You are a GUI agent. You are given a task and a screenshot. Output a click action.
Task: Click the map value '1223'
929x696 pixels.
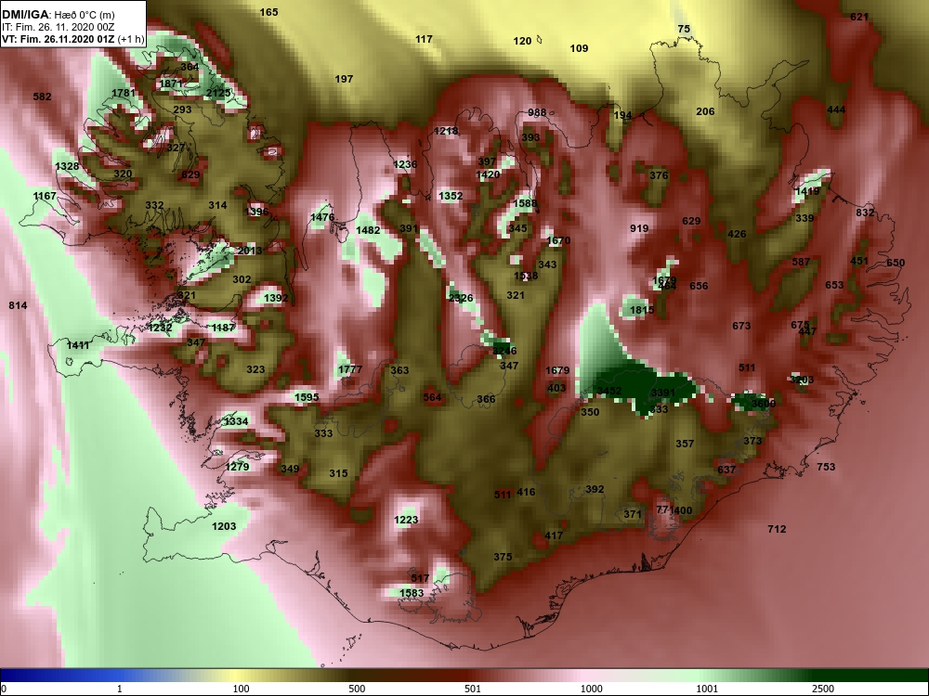pos(406,520)
